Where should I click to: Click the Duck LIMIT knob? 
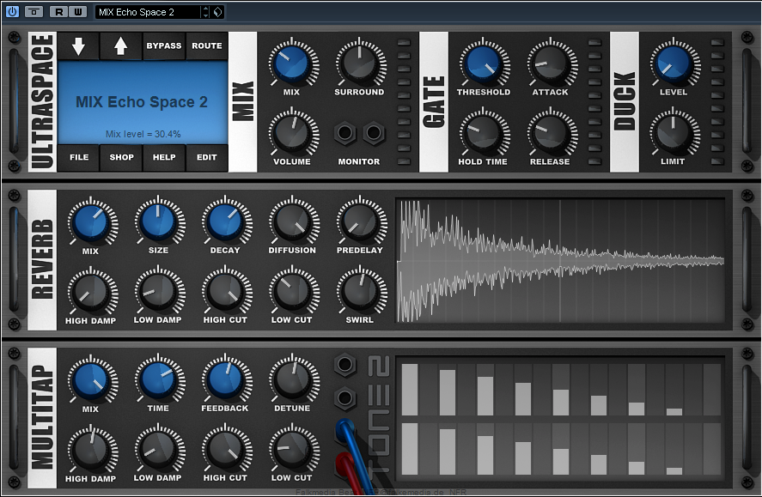pos(674,133)
